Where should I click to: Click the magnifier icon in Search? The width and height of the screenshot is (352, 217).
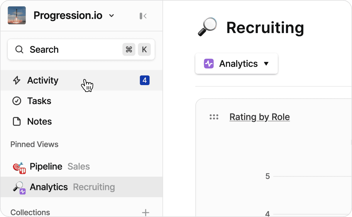pyautogui.click(x=19, y=49)
